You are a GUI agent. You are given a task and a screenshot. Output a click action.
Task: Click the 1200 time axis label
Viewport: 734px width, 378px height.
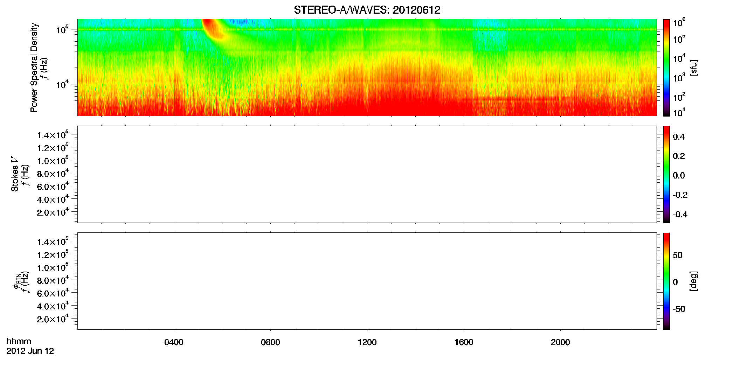[x=367, y=342]
